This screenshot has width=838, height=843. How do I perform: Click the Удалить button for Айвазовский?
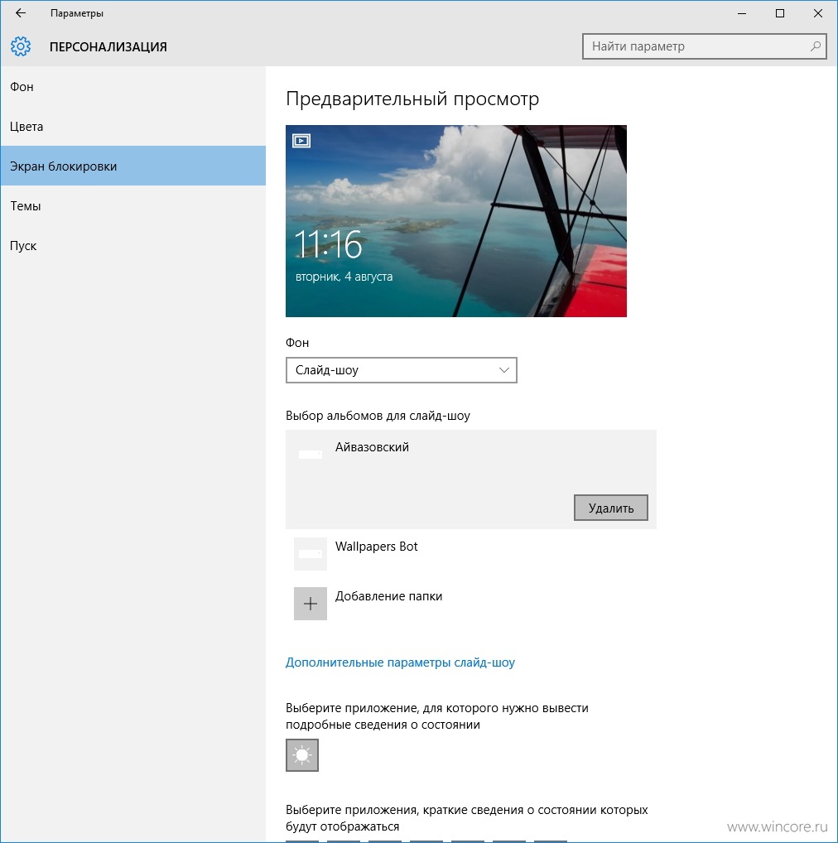coord(610,508)
